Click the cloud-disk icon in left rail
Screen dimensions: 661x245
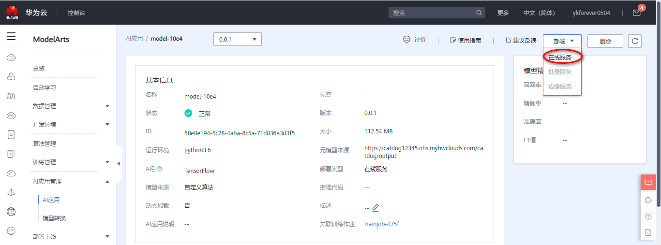(11, 115)
